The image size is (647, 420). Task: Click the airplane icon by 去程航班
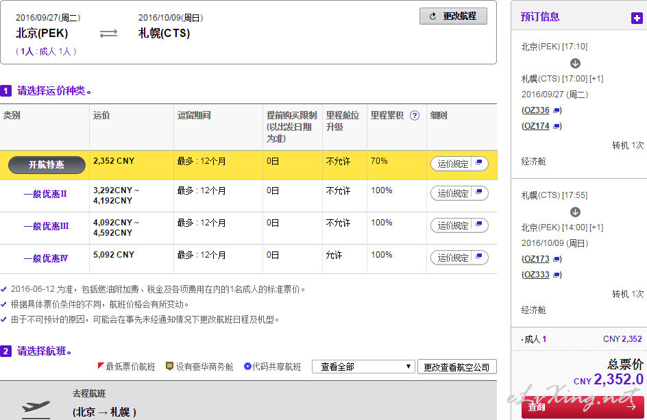click(x=36, y=407)
